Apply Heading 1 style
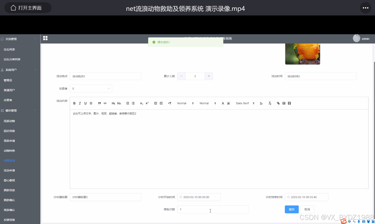 pyautogui.click(x=113, y=103)
